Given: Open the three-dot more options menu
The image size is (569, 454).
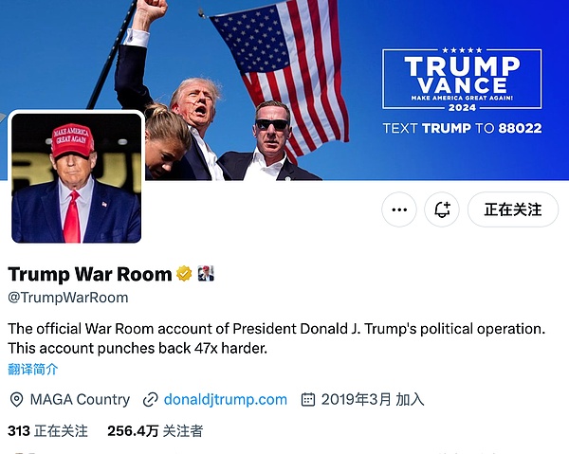Looking at the screenshot, I should click(x=399, y=209).
